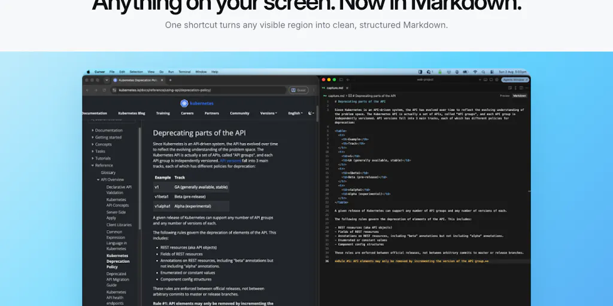Click the browser forward arrow

pos(96,90)
